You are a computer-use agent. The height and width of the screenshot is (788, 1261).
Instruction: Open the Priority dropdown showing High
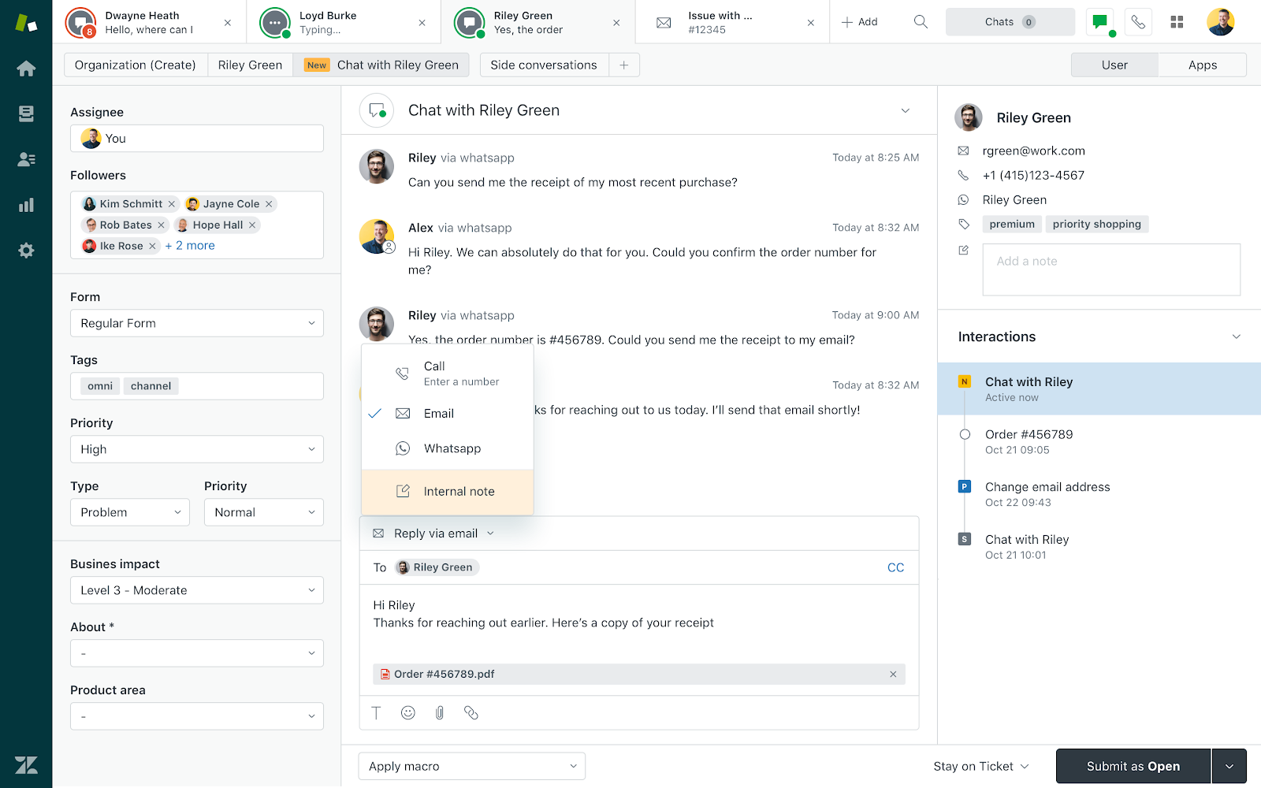pyautogui.click(x=196, y=448)
